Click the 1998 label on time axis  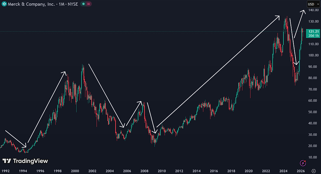tap(58, 171)
